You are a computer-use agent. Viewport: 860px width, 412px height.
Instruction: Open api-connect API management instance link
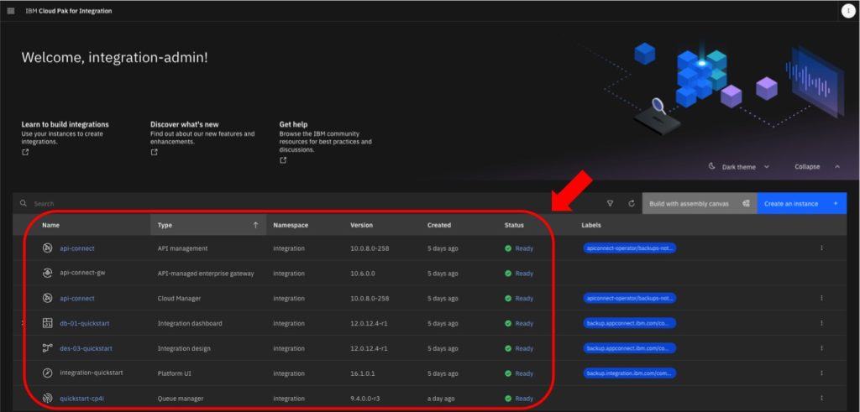click(76, 248)
